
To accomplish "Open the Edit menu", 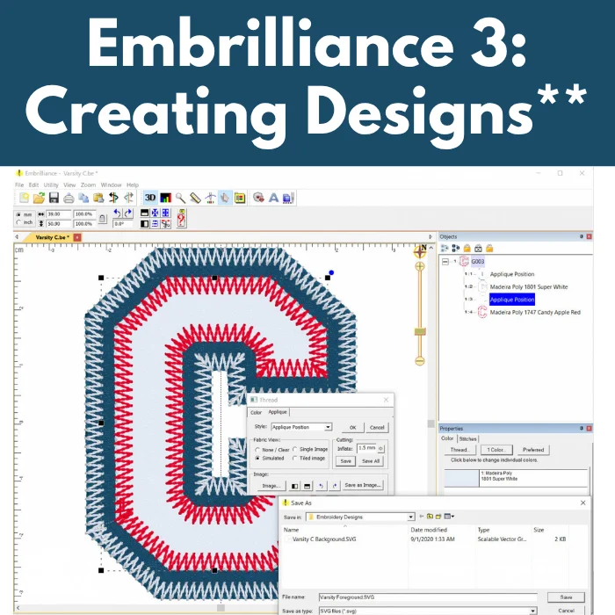I will pyautogui.click(x=33, y=184).
